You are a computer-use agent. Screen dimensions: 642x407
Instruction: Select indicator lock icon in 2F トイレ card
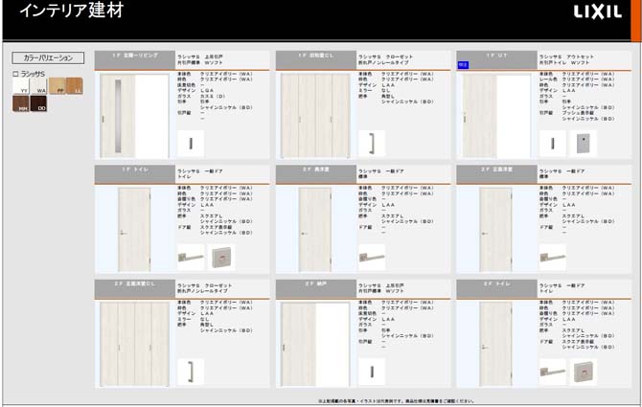point(583,372)
